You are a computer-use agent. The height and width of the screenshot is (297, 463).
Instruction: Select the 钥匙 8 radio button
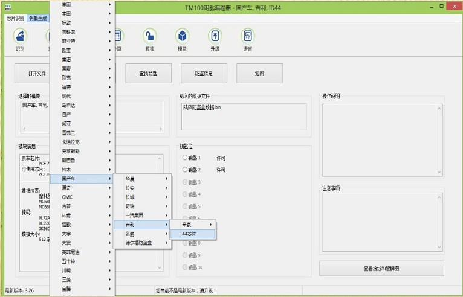click(185, 243)
